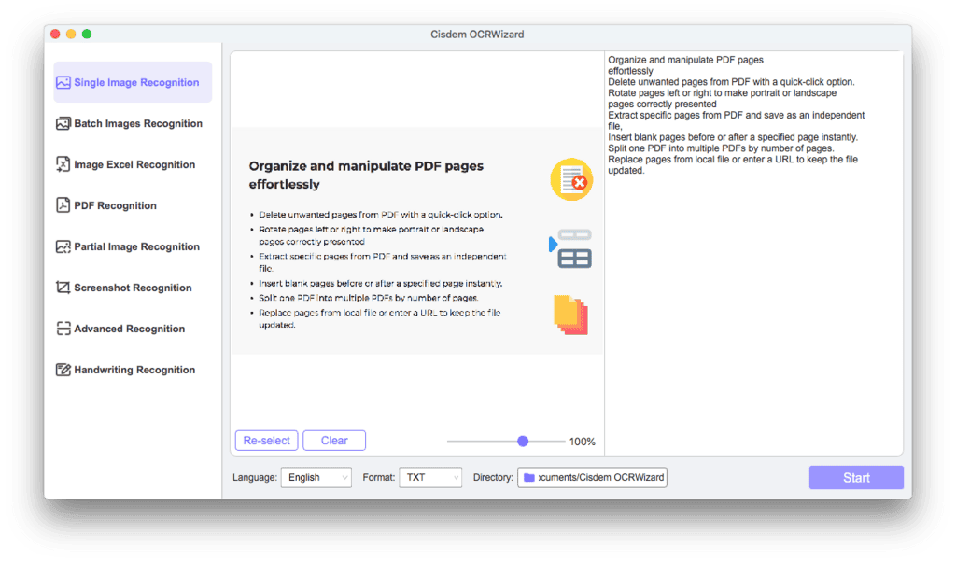This screenshot has height=562, width=956.
Task: Click the Handwriting Recognition icon
Action: pyautogui.click(x=63, y=370)
